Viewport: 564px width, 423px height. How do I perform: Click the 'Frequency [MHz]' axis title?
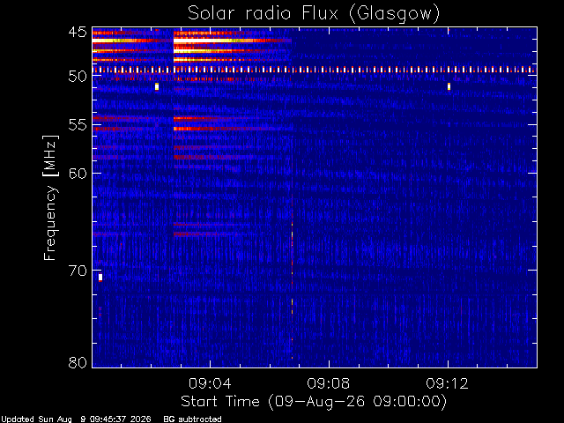pyautogui.click(x=50, y=197)
